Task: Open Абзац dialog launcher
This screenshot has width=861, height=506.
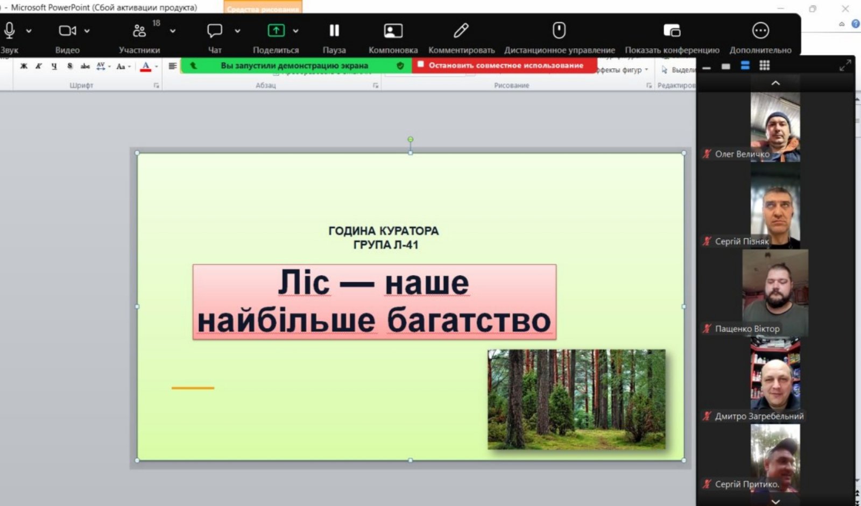Action: pyautogui.click(x=376, y=85)
